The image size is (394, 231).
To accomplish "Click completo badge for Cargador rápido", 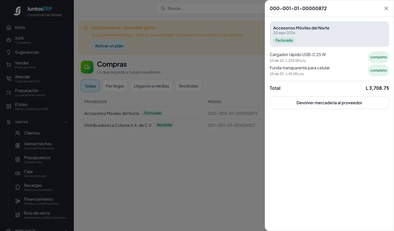I will click(x=378, y=57).
